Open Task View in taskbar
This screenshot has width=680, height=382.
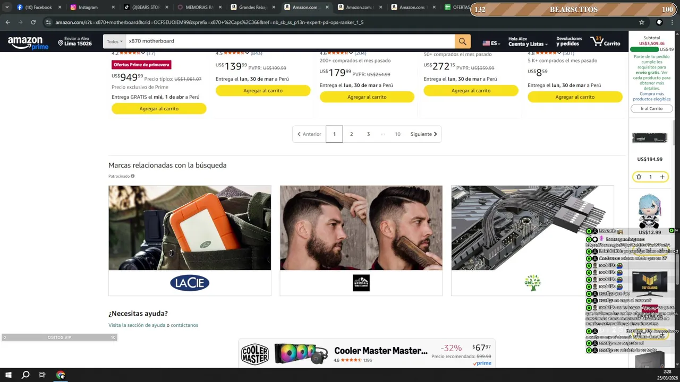coord(42,375)
